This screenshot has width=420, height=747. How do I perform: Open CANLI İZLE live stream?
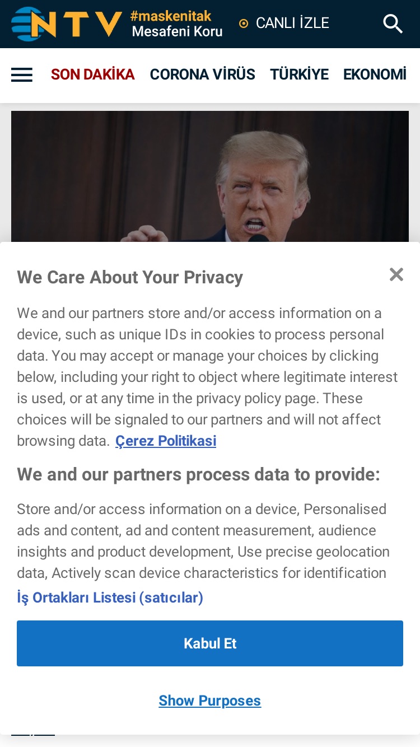(x=292, y=23)
